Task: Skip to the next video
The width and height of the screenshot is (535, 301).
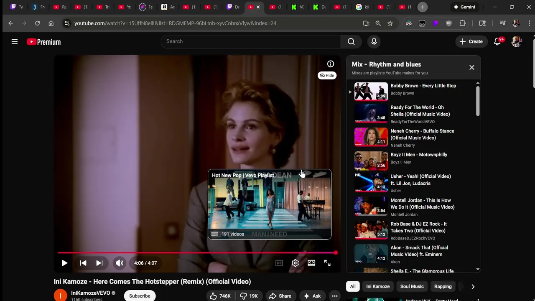Action: point(99,263)
